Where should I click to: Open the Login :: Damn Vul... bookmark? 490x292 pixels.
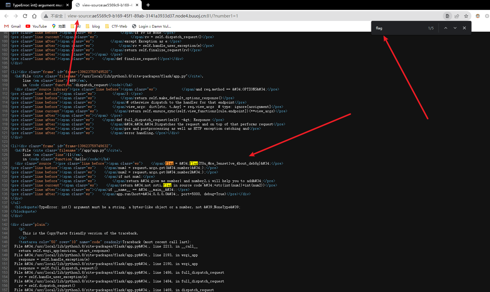pyautogui.click(x=151, y=26)
